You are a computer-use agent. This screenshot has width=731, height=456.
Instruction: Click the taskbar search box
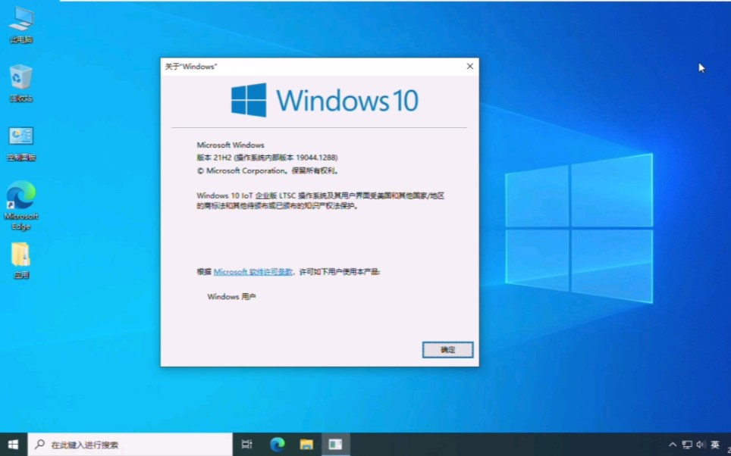130,445
